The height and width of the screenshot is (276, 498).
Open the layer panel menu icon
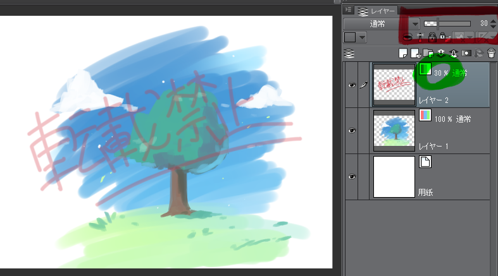point(349,10)
